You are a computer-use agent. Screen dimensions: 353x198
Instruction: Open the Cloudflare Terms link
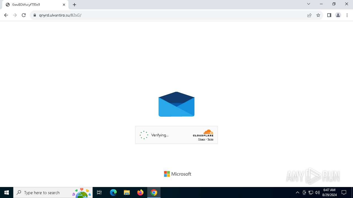(210, 139)
